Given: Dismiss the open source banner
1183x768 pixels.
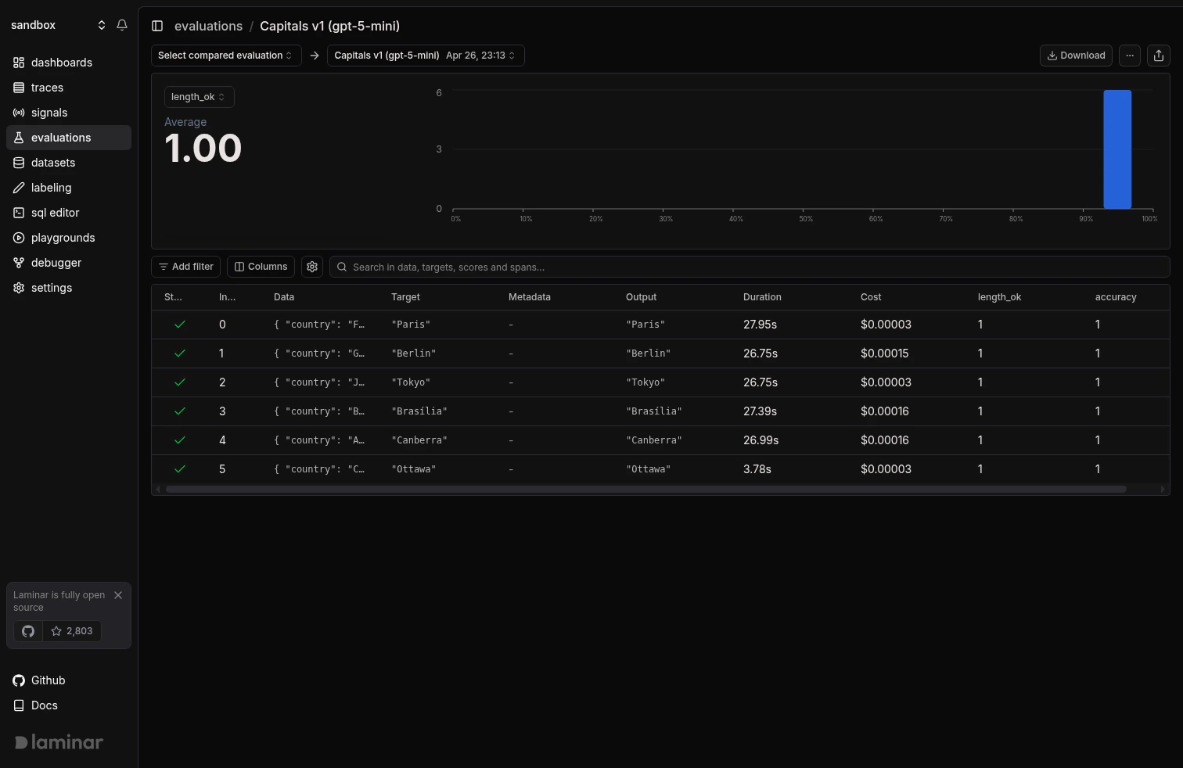Looking at the screenshot, I should [x=118, y=595].
